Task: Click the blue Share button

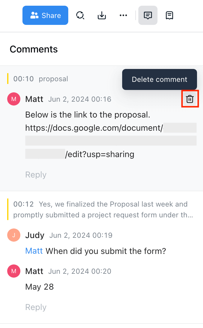Action: [x=45, y=15]
